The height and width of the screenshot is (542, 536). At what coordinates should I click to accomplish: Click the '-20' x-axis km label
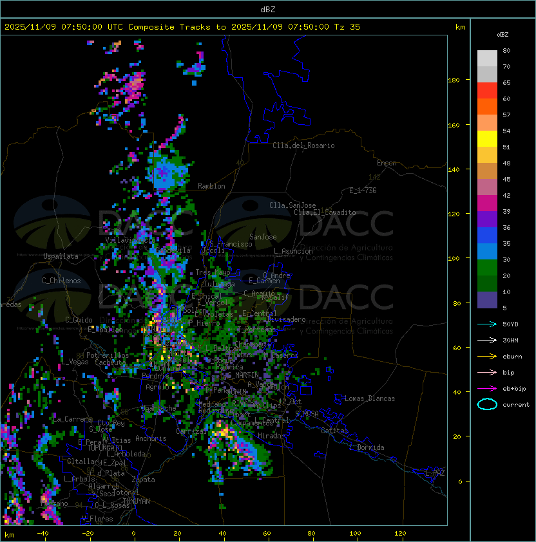[88, 534]
